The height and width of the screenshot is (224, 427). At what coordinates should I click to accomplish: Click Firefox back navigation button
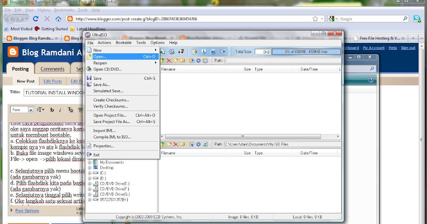[x=10, y=19]
